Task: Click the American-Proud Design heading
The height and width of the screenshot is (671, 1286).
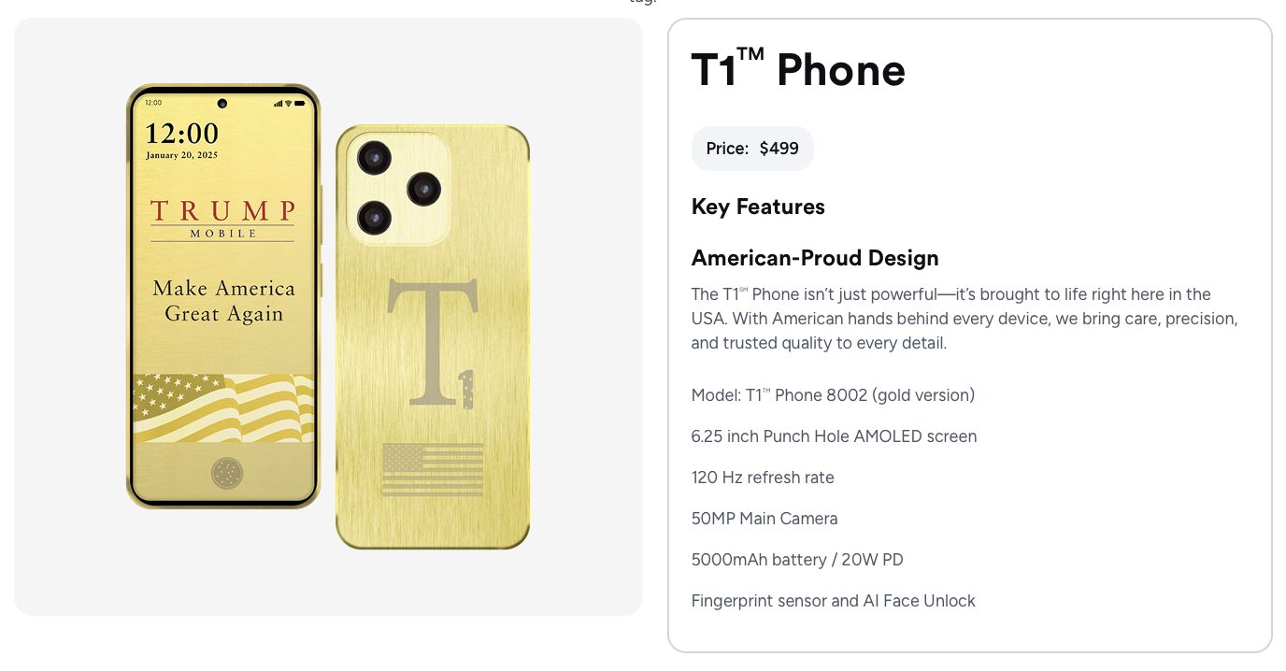Action: 815,258
